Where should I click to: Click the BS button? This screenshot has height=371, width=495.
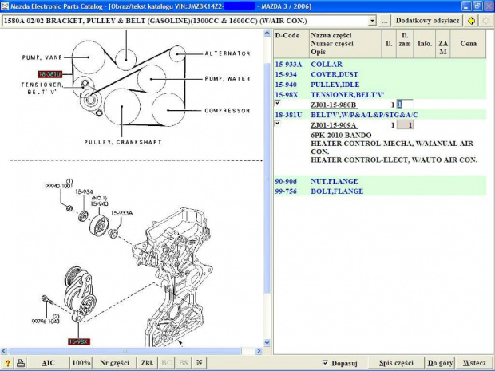(183, 363)
